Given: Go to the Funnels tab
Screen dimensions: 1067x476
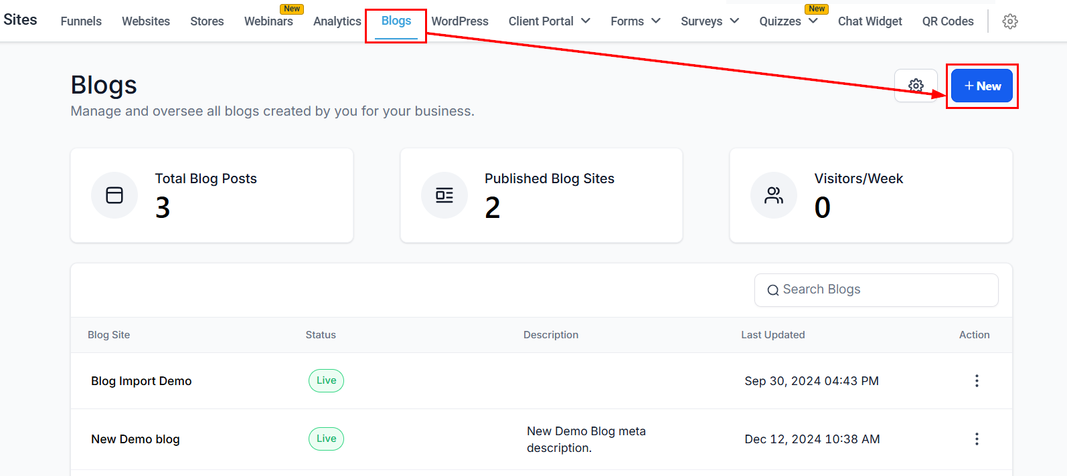Looking at the screenshot, I should 81,21.
